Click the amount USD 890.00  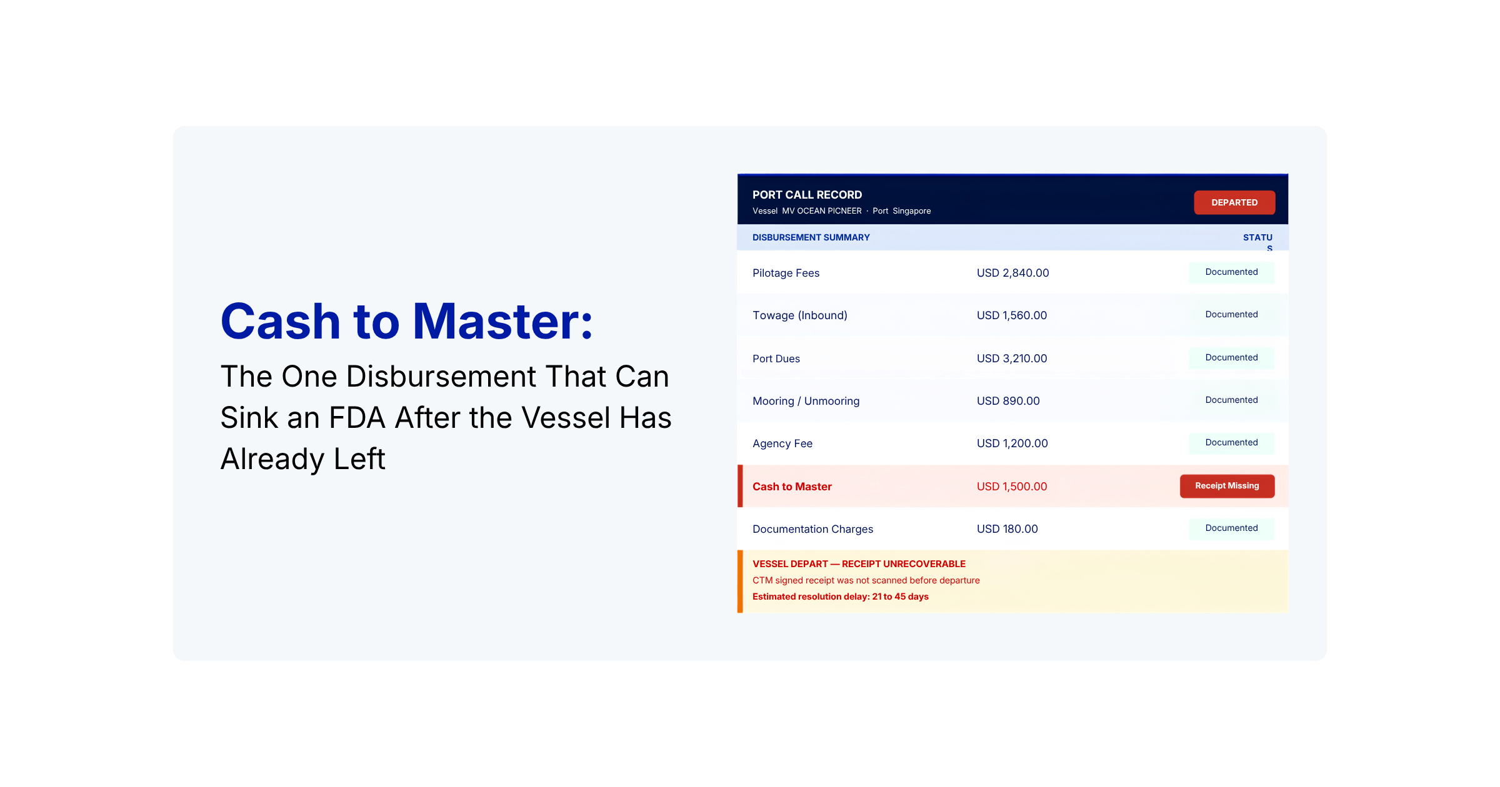[1008, 401]
